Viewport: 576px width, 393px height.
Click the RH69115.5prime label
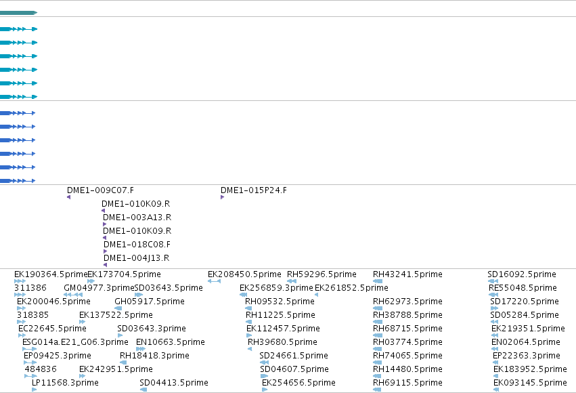[x=407, y=383]
